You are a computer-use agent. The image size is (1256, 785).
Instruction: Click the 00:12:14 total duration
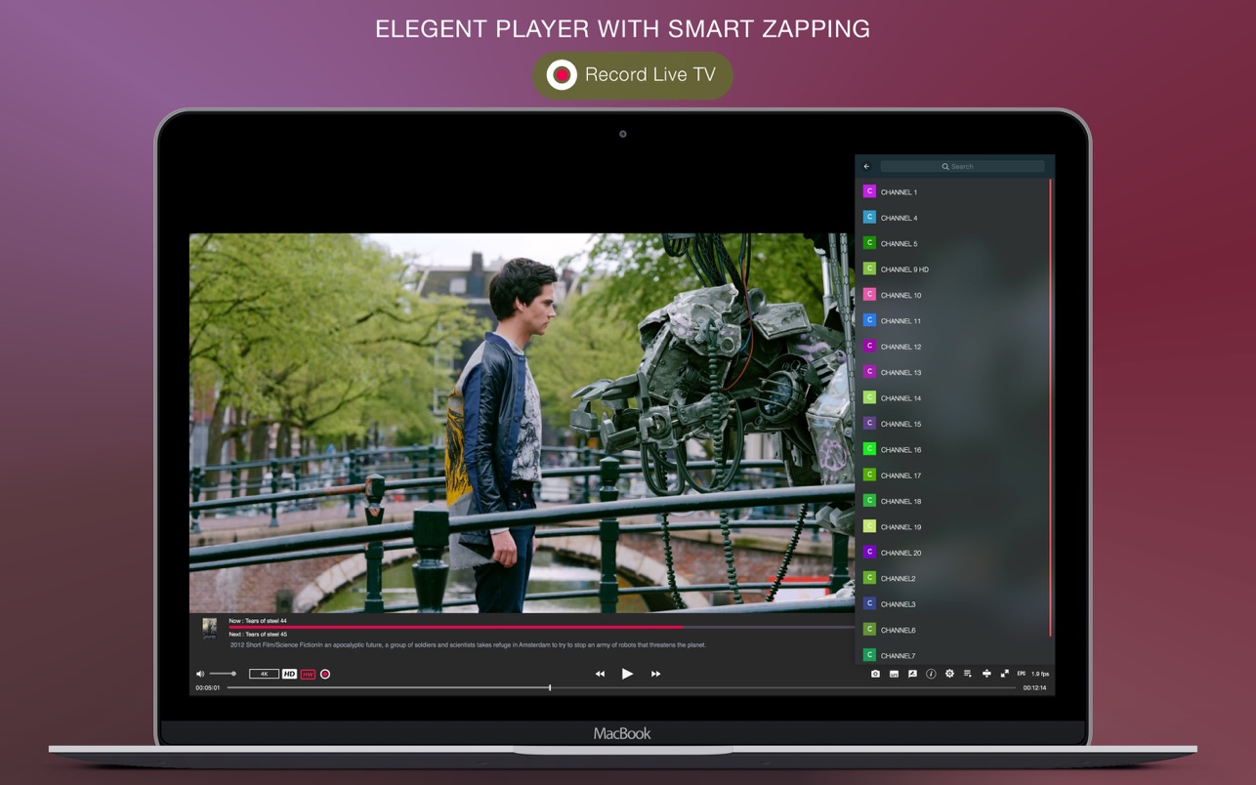1034,687
